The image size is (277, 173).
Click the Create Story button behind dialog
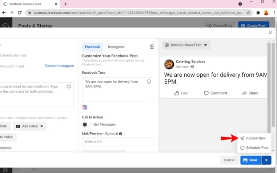point(220,25)
